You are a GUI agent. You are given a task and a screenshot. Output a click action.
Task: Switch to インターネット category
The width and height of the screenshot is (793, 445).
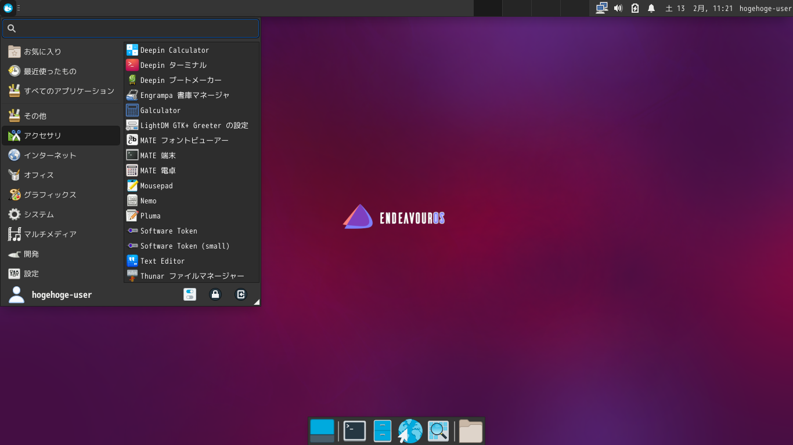[x=61, y=155]
